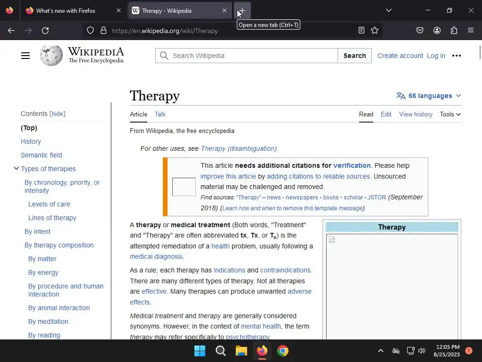Open File Explorer from taskbar

(x=241, y=351)
